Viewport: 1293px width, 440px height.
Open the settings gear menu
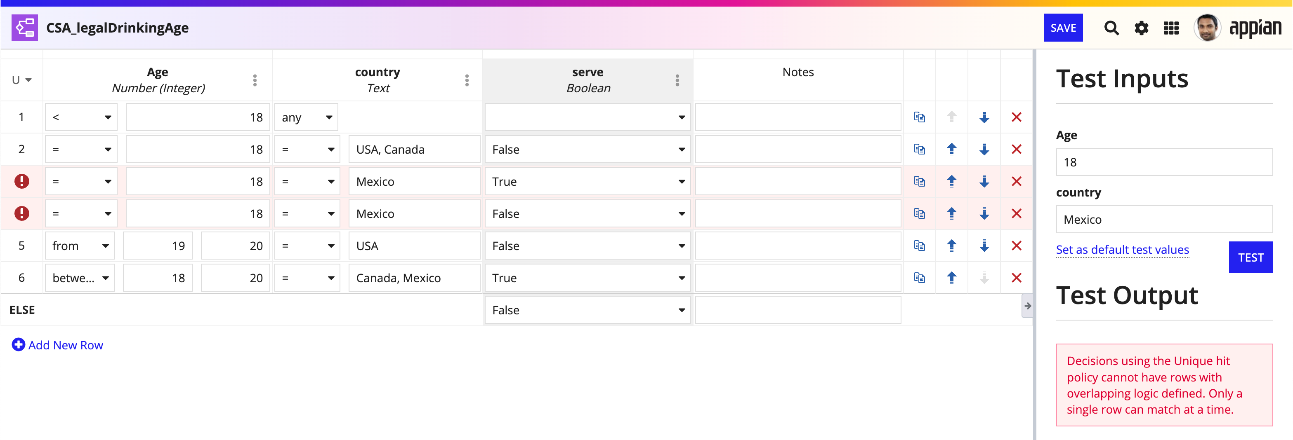1142,28
